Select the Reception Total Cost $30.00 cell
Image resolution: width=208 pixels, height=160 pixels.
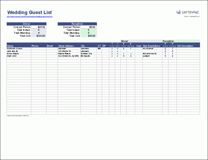coord(89,36)
